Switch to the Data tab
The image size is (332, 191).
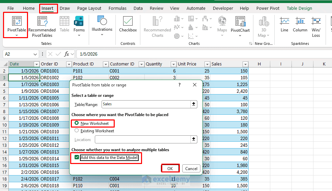point(138,8)
